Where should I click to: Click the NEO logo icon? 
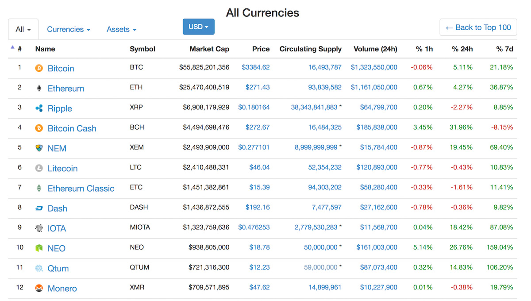tap(39, 248)
